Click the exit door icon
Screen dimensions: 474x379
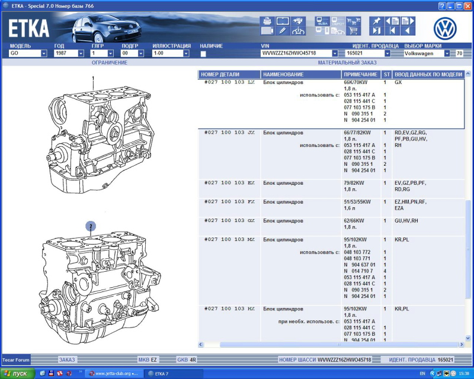pos(377,31)
